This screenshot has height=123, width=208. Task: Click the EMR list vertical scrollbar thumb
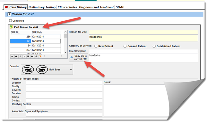(x=65, y=36)
